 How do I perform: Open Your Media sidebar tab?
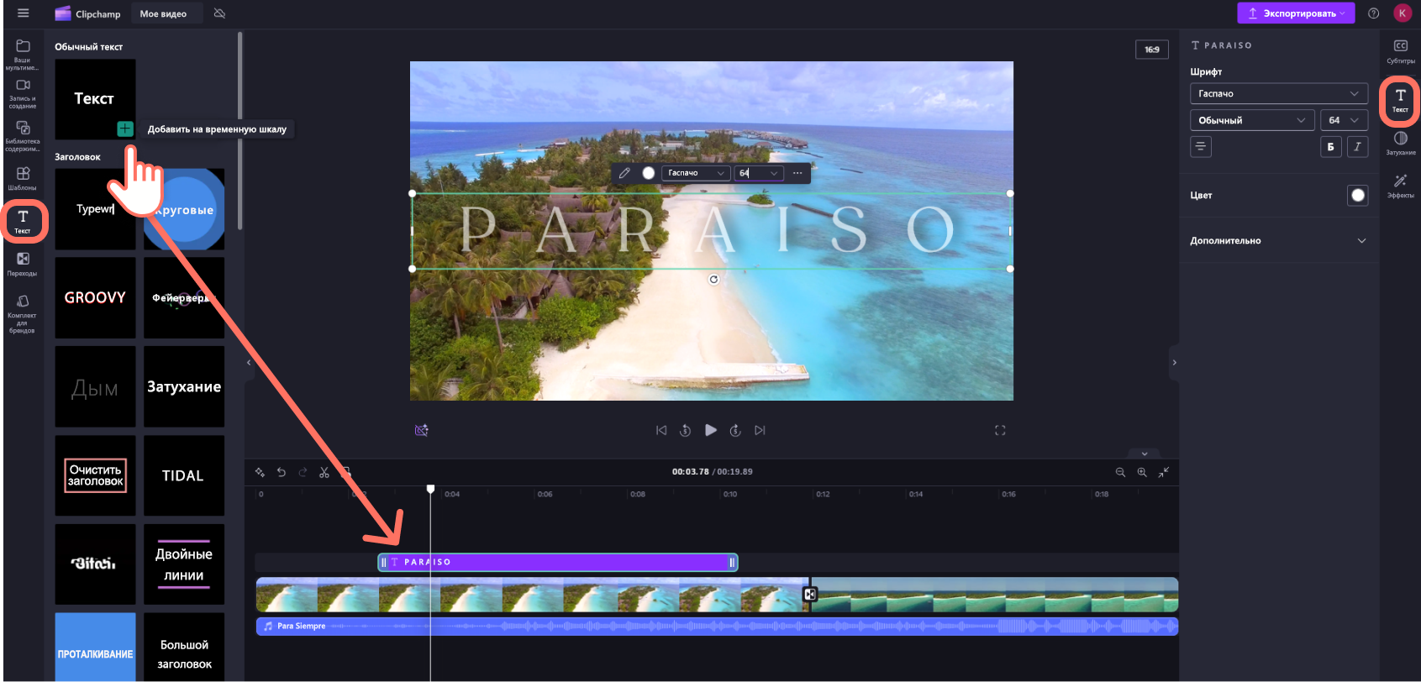pos(23,54)
